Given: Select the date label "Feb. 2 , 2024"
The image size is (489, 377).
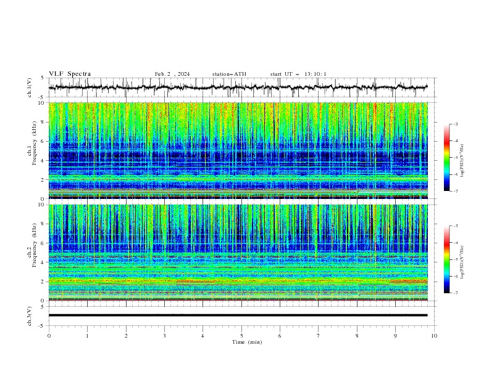Looking at the screenshot, I should click(x=172, y=74).
